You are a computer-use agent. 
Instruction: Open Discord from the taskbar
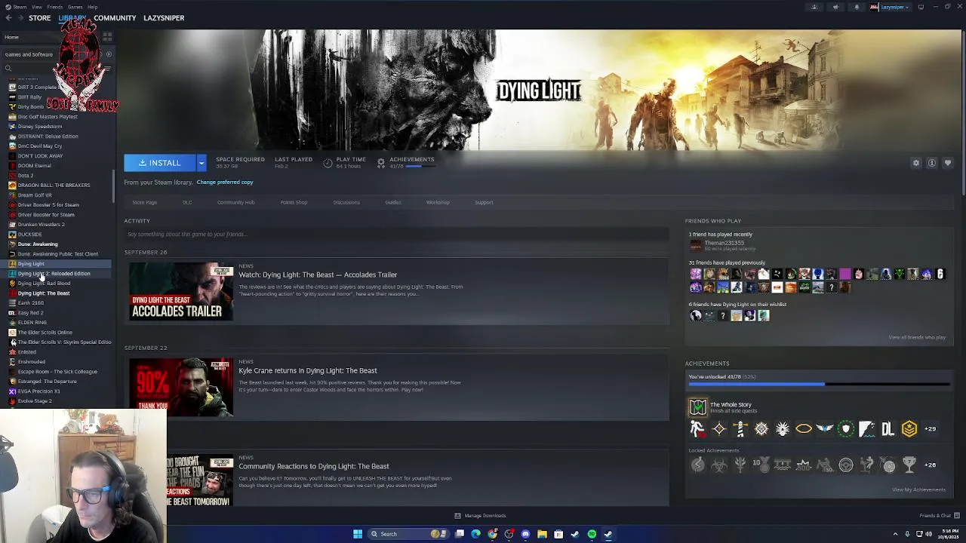click(525, 534)
